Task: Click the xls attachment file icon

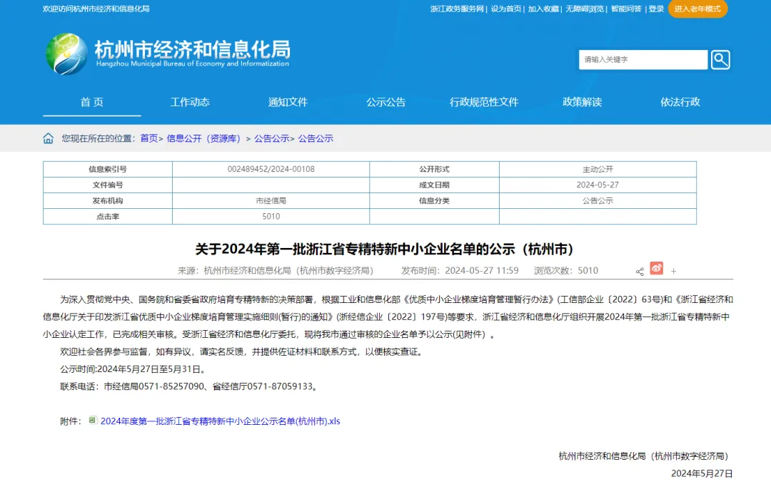Action: (92, 421)
